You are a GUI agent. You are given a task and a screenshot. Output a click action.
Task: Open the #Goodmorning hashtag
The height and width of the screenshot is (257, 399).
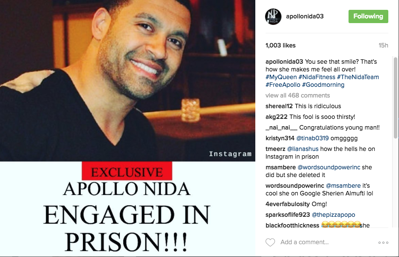click(323, 85)
